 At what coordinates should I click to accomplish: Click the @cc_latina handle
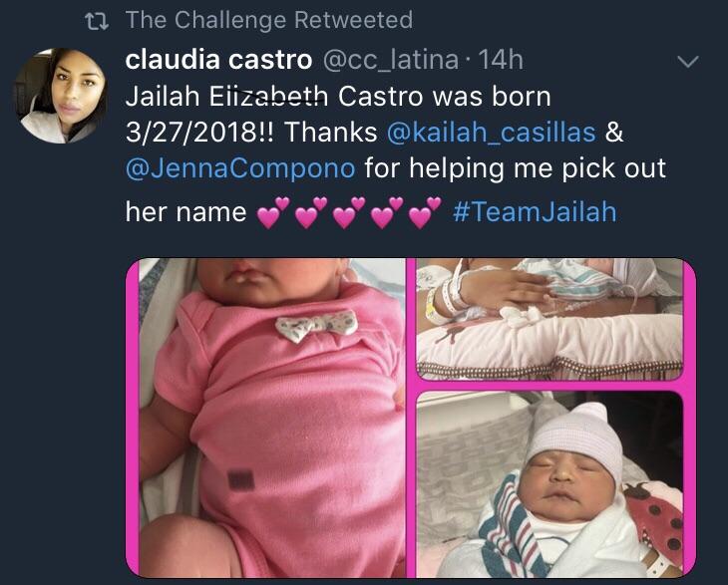pos(390,61)
